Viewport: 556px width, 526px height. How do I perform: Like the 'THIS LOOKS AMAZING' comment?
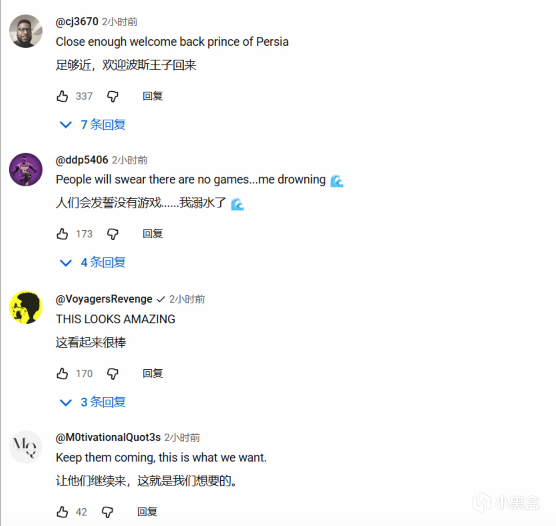coord(63,374)
